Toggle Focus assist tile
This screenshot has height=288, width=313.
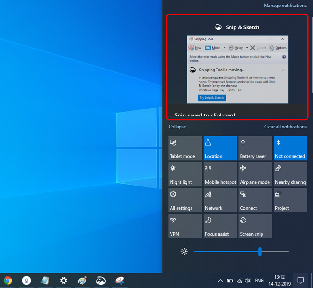pos(220,226)
